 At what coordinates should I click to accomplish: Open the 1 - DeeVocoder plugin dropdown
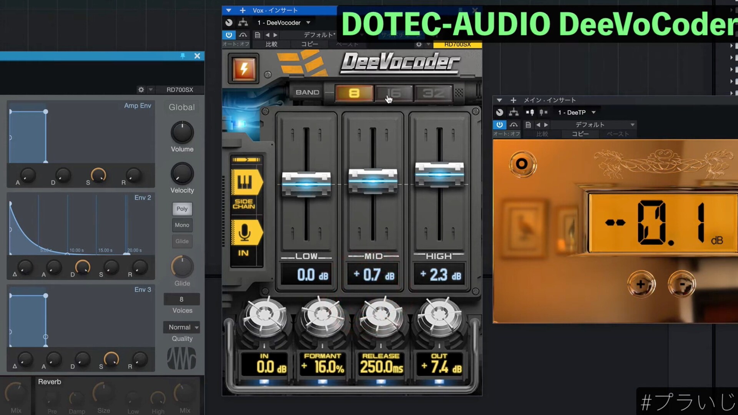click(284, 23)
